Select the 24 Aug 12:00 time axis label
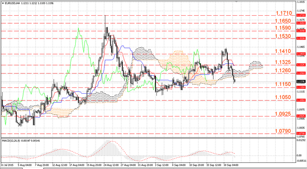The height and width of the screenshot is (169, 307). [x=111, y=165]
